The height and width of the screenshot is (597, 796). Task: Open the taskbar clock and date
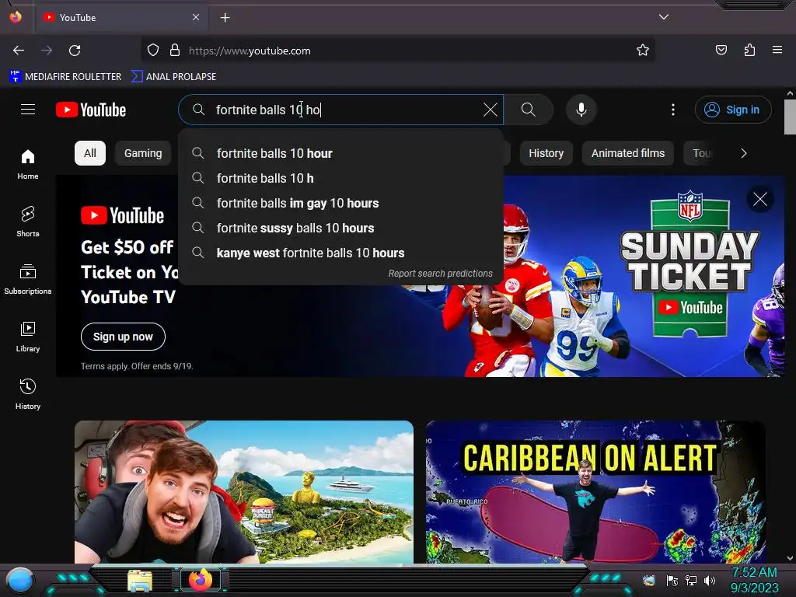(x=754, y=580)
